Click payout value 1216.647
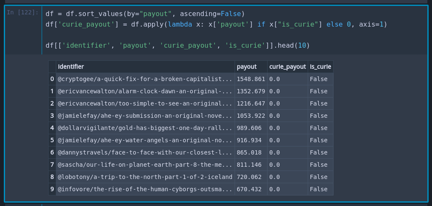Viewport: 432px width, 206px height. 251,103
